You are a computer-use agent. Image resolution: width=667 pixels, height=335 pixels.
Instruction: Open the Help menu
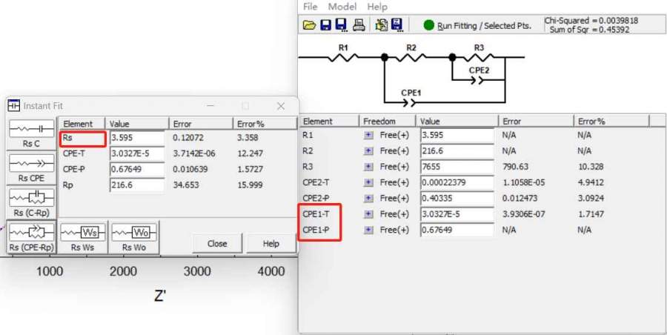pyautogui.click(x=377, y=7)
